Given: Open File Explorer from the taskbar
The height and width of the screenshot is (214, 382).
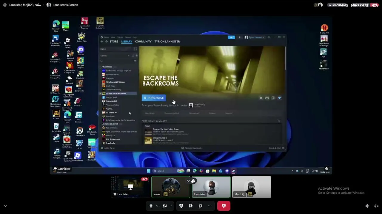Looking at the screenshot, I should point(214,171).
